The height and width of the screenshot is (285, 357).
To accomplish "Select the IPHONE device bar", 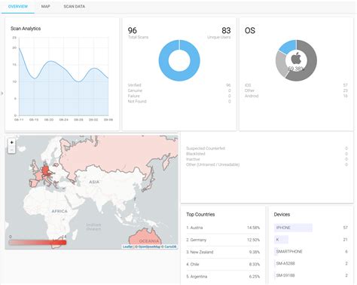I will [293, 228].
